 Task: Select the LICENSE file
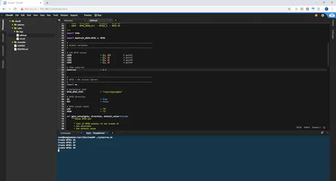(x=21, y=46)
